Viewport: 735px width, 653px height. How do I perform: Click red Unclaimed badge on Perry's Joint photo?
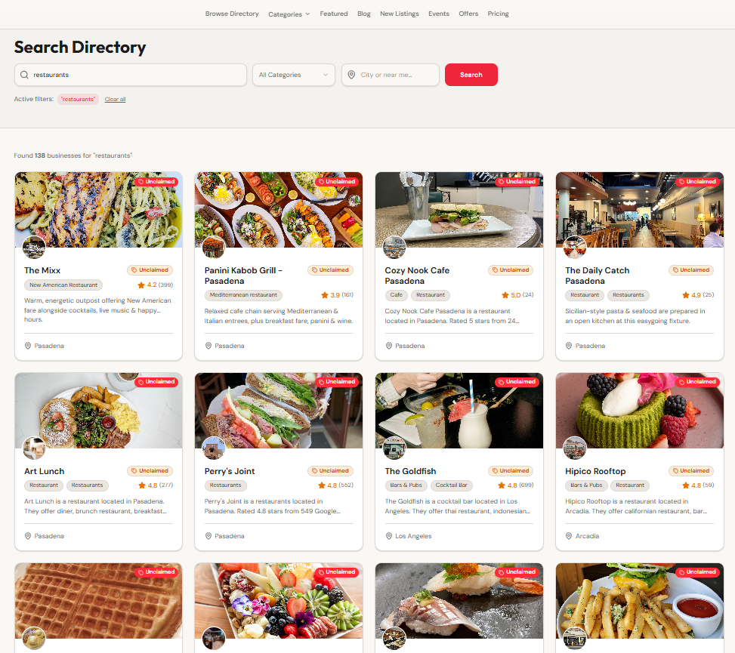[x=337, y=382]
